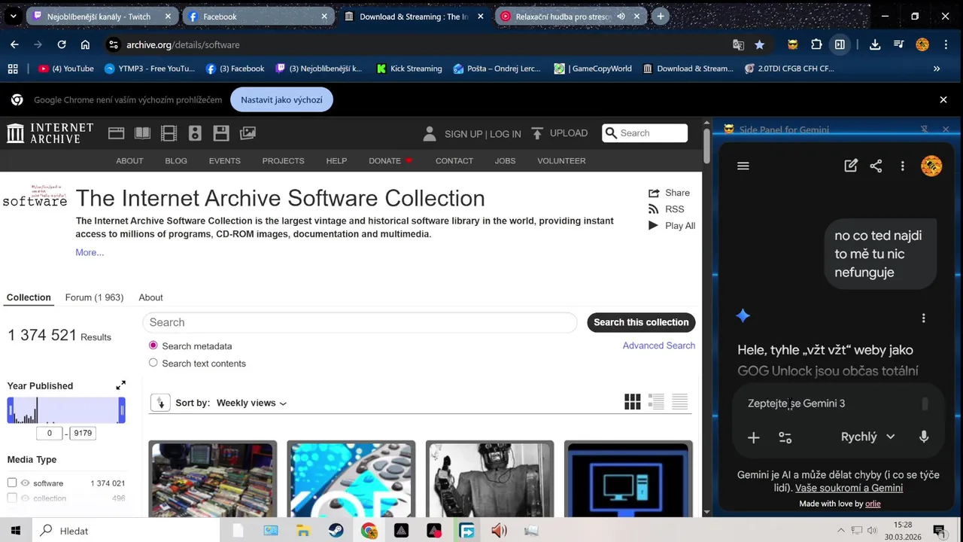Open Sort by Weekly views dropdown
The image size is (963, 542).
point(251,403)
